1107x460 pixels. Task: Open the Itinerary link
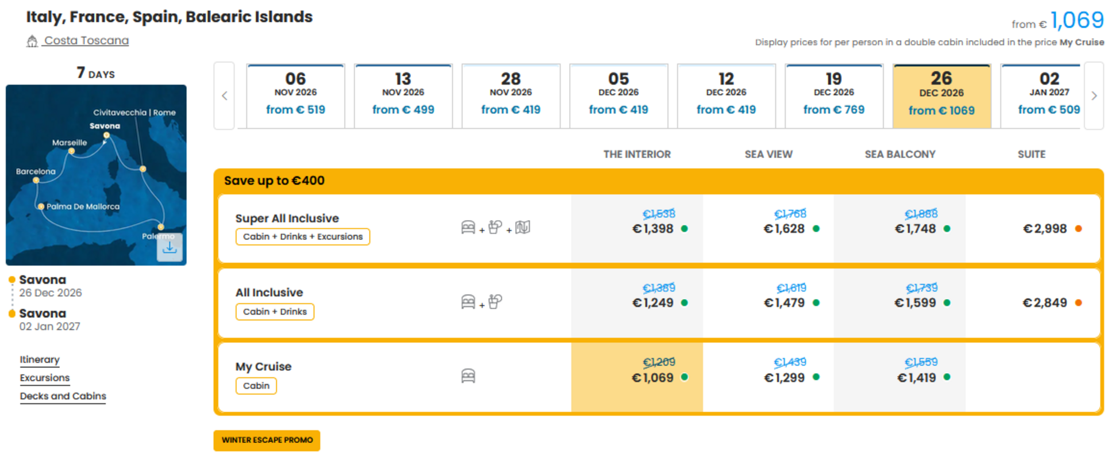click(40, 360)
